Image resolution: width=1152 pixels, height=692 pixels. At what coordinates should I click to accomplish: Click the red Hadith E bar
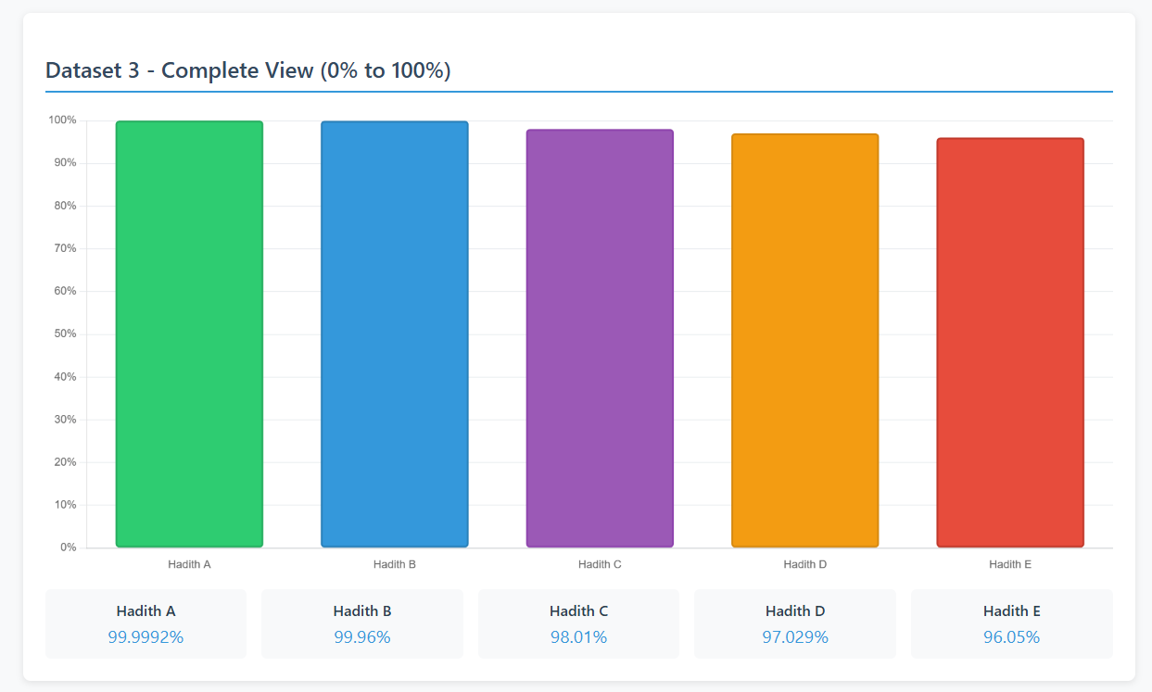(1010, 343)
